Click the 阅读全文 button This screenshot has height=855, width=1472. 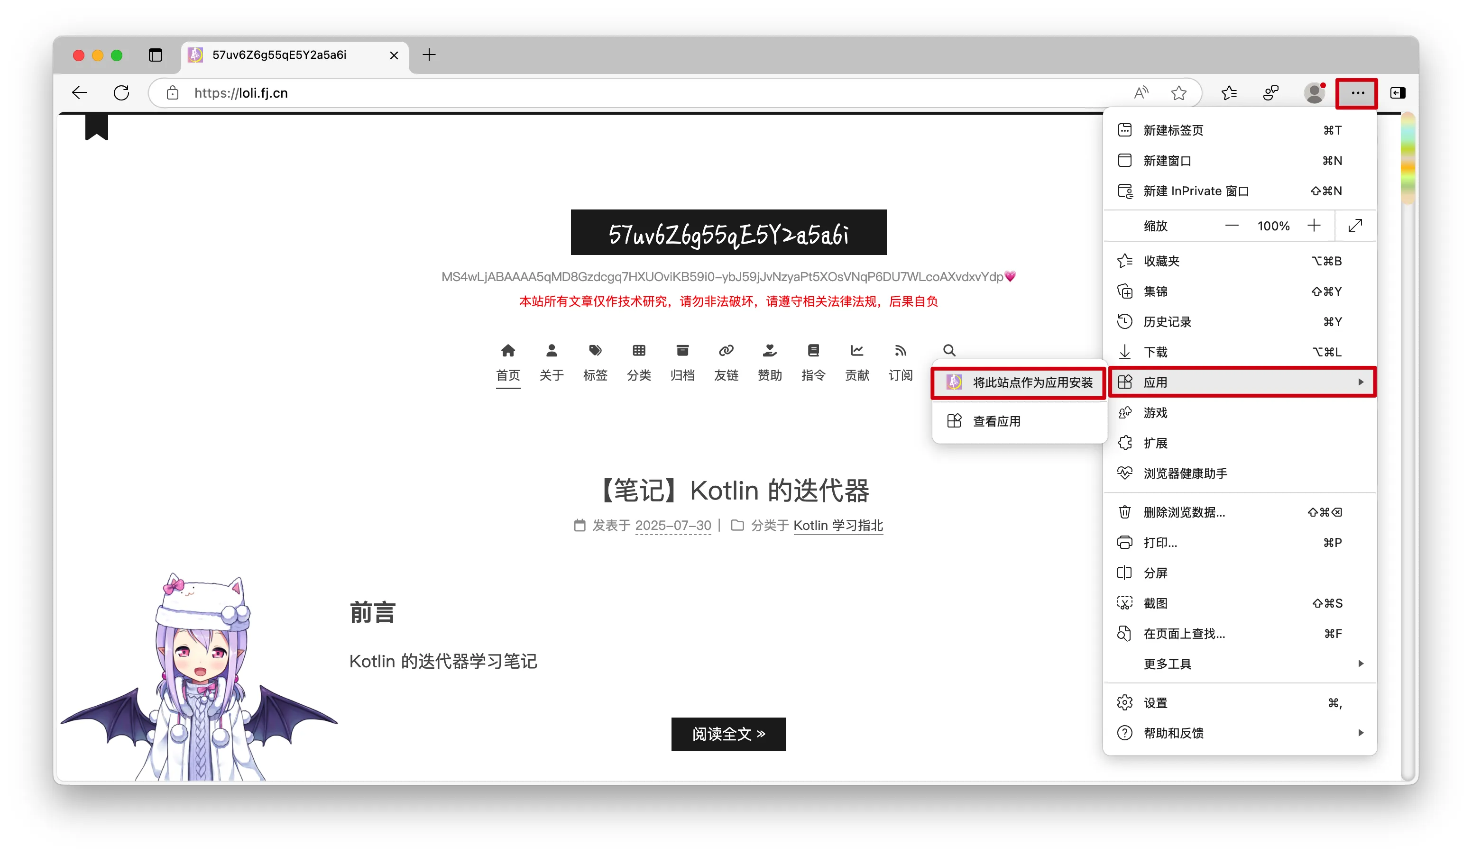(x=728, y=734)
